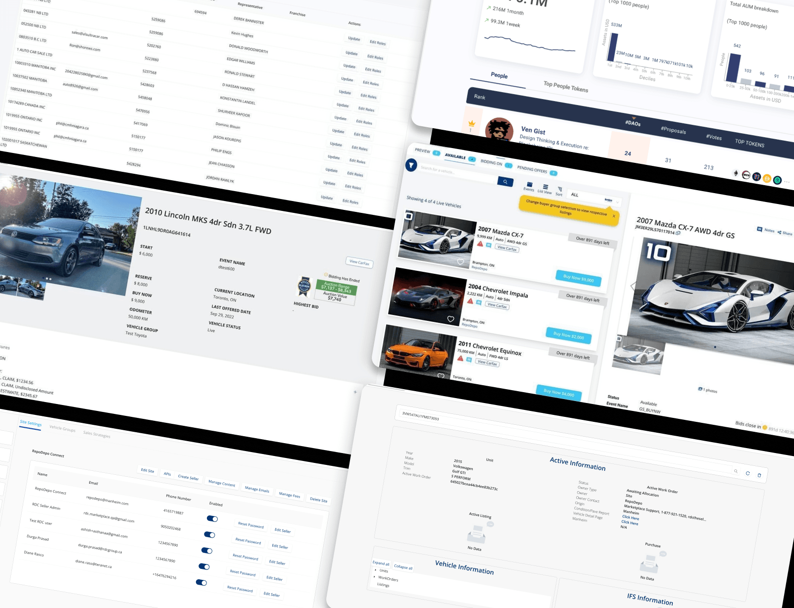Select the Top People Tokens tab

click(566, 86)
